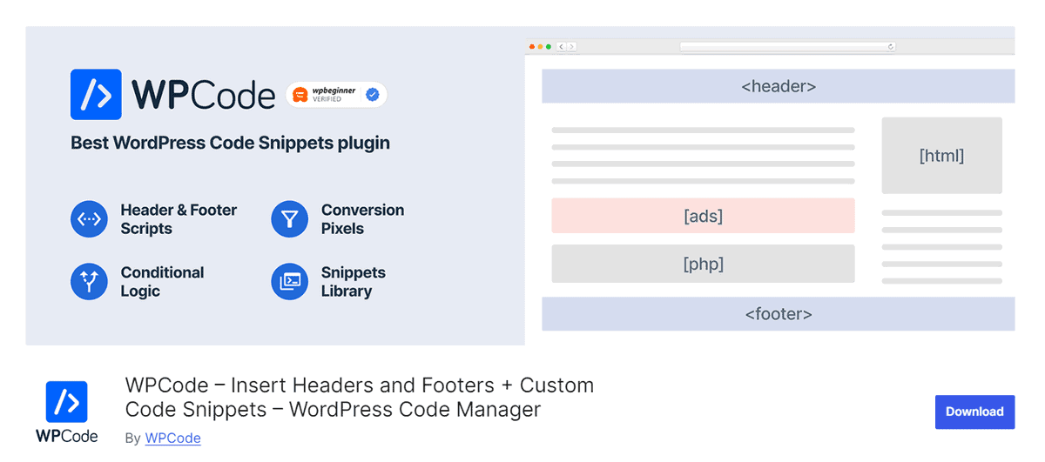Image resolution: width=1045 pixels, height=462 pixels.
Task: Click the large WPCode wordmark in banner
Action: click(x=204, y=95)
